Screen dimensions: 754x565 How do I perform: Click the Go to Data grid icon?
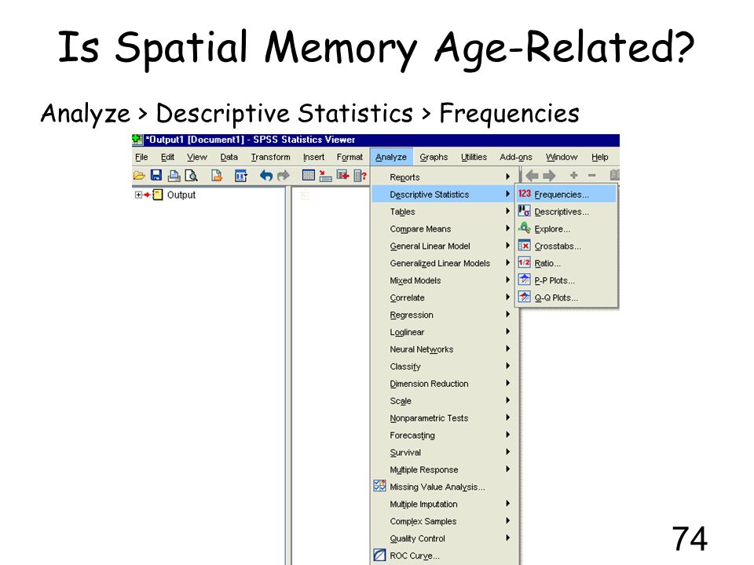tap(308, 175)
